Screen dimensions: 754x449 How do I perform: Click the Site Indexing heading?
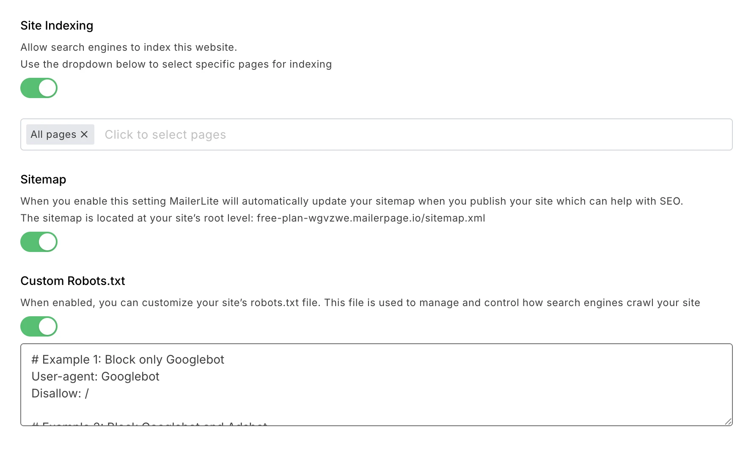tap(57, 25)
